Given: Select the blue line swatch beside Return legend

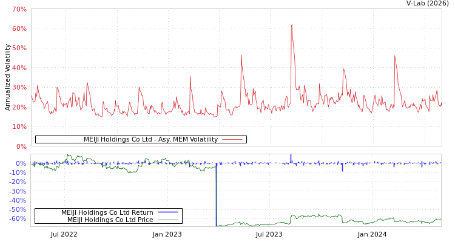Looking at the screenshot, I should (167, 212).
